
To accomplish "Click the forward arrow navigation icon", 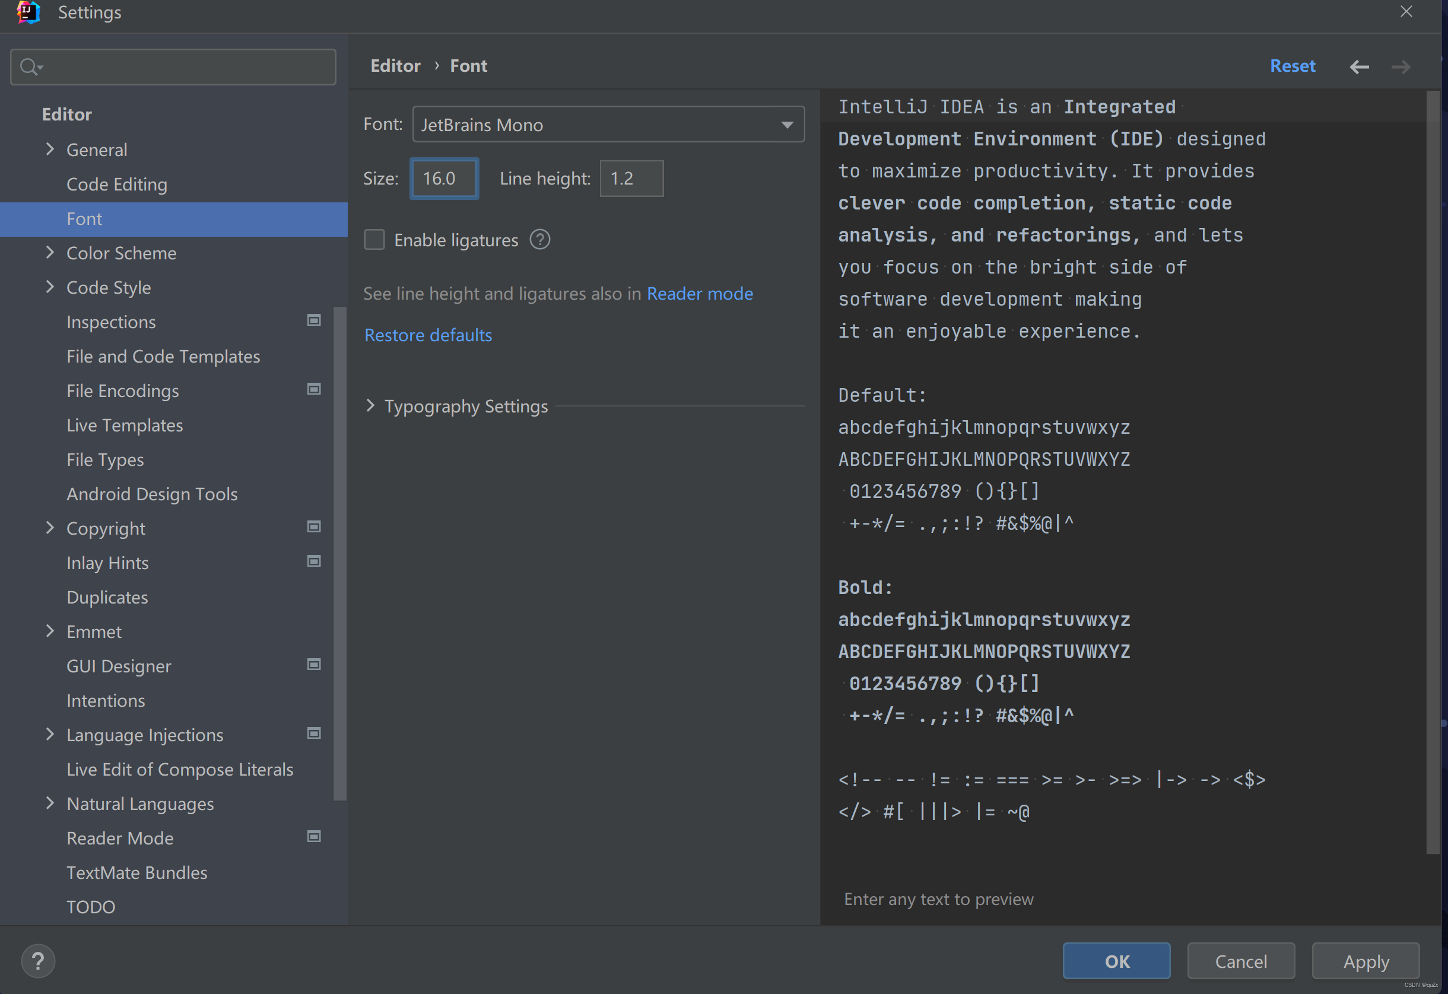I will click(x=1401, y=66).
